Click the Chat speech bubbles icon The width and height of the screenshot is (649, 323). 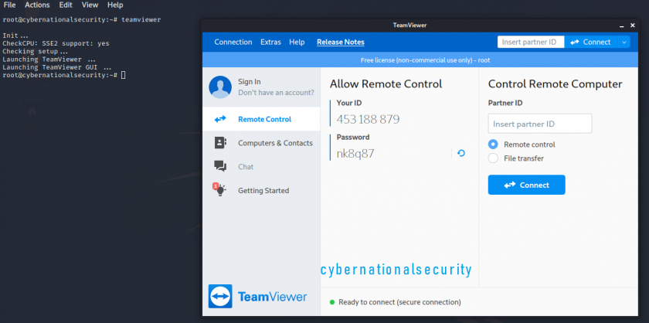tap(220, 166)
